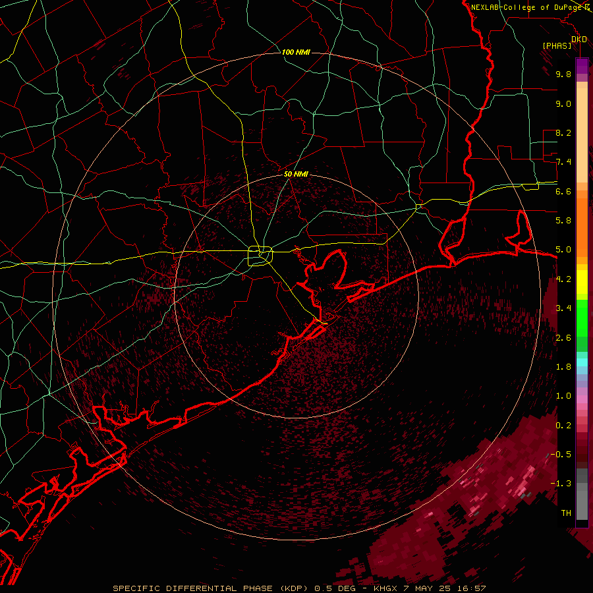Click the 4.2 value on the color scale

tap(563, 279)
